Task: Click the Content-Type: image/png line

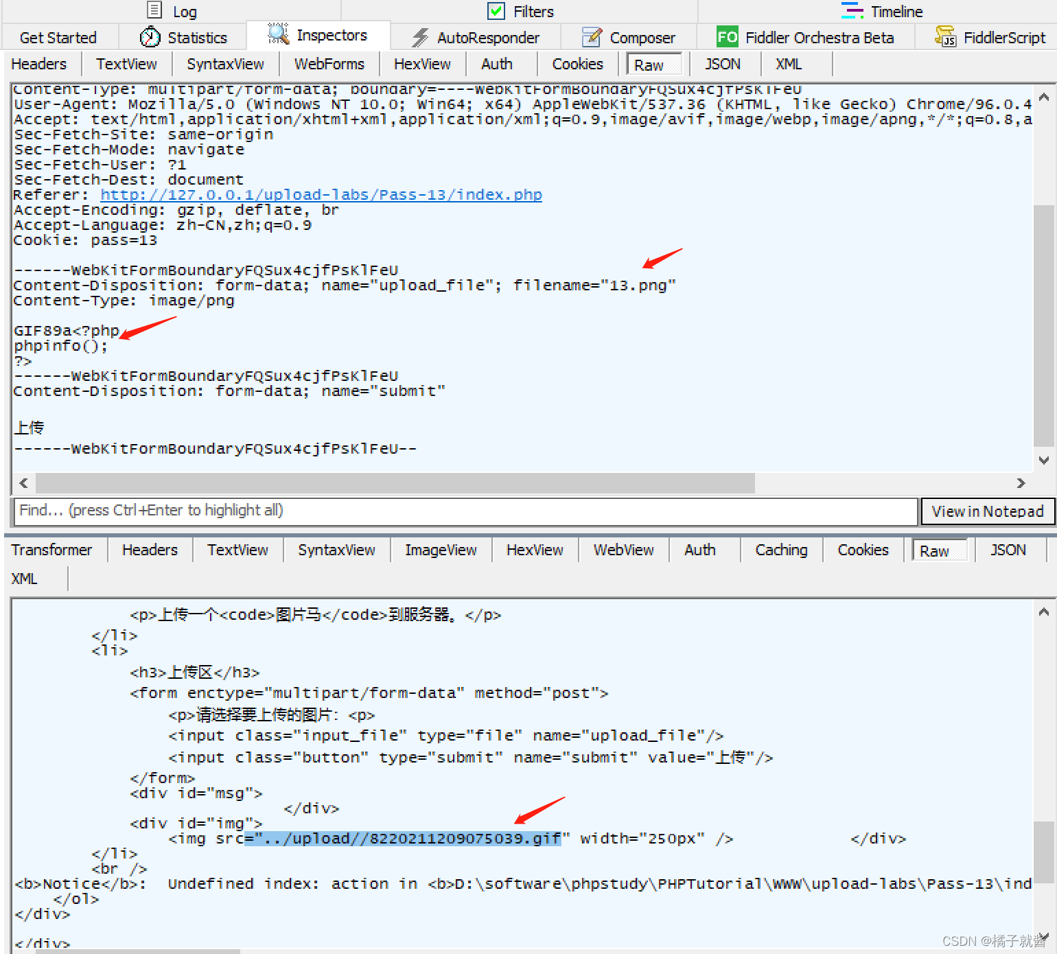Action: [x=124, y=301]
